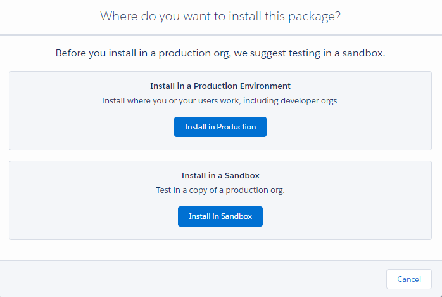Click the word 'sandbox' ending the suggestion sentence
The height and width of the screenshot is (297, 442).
[363, 53]
